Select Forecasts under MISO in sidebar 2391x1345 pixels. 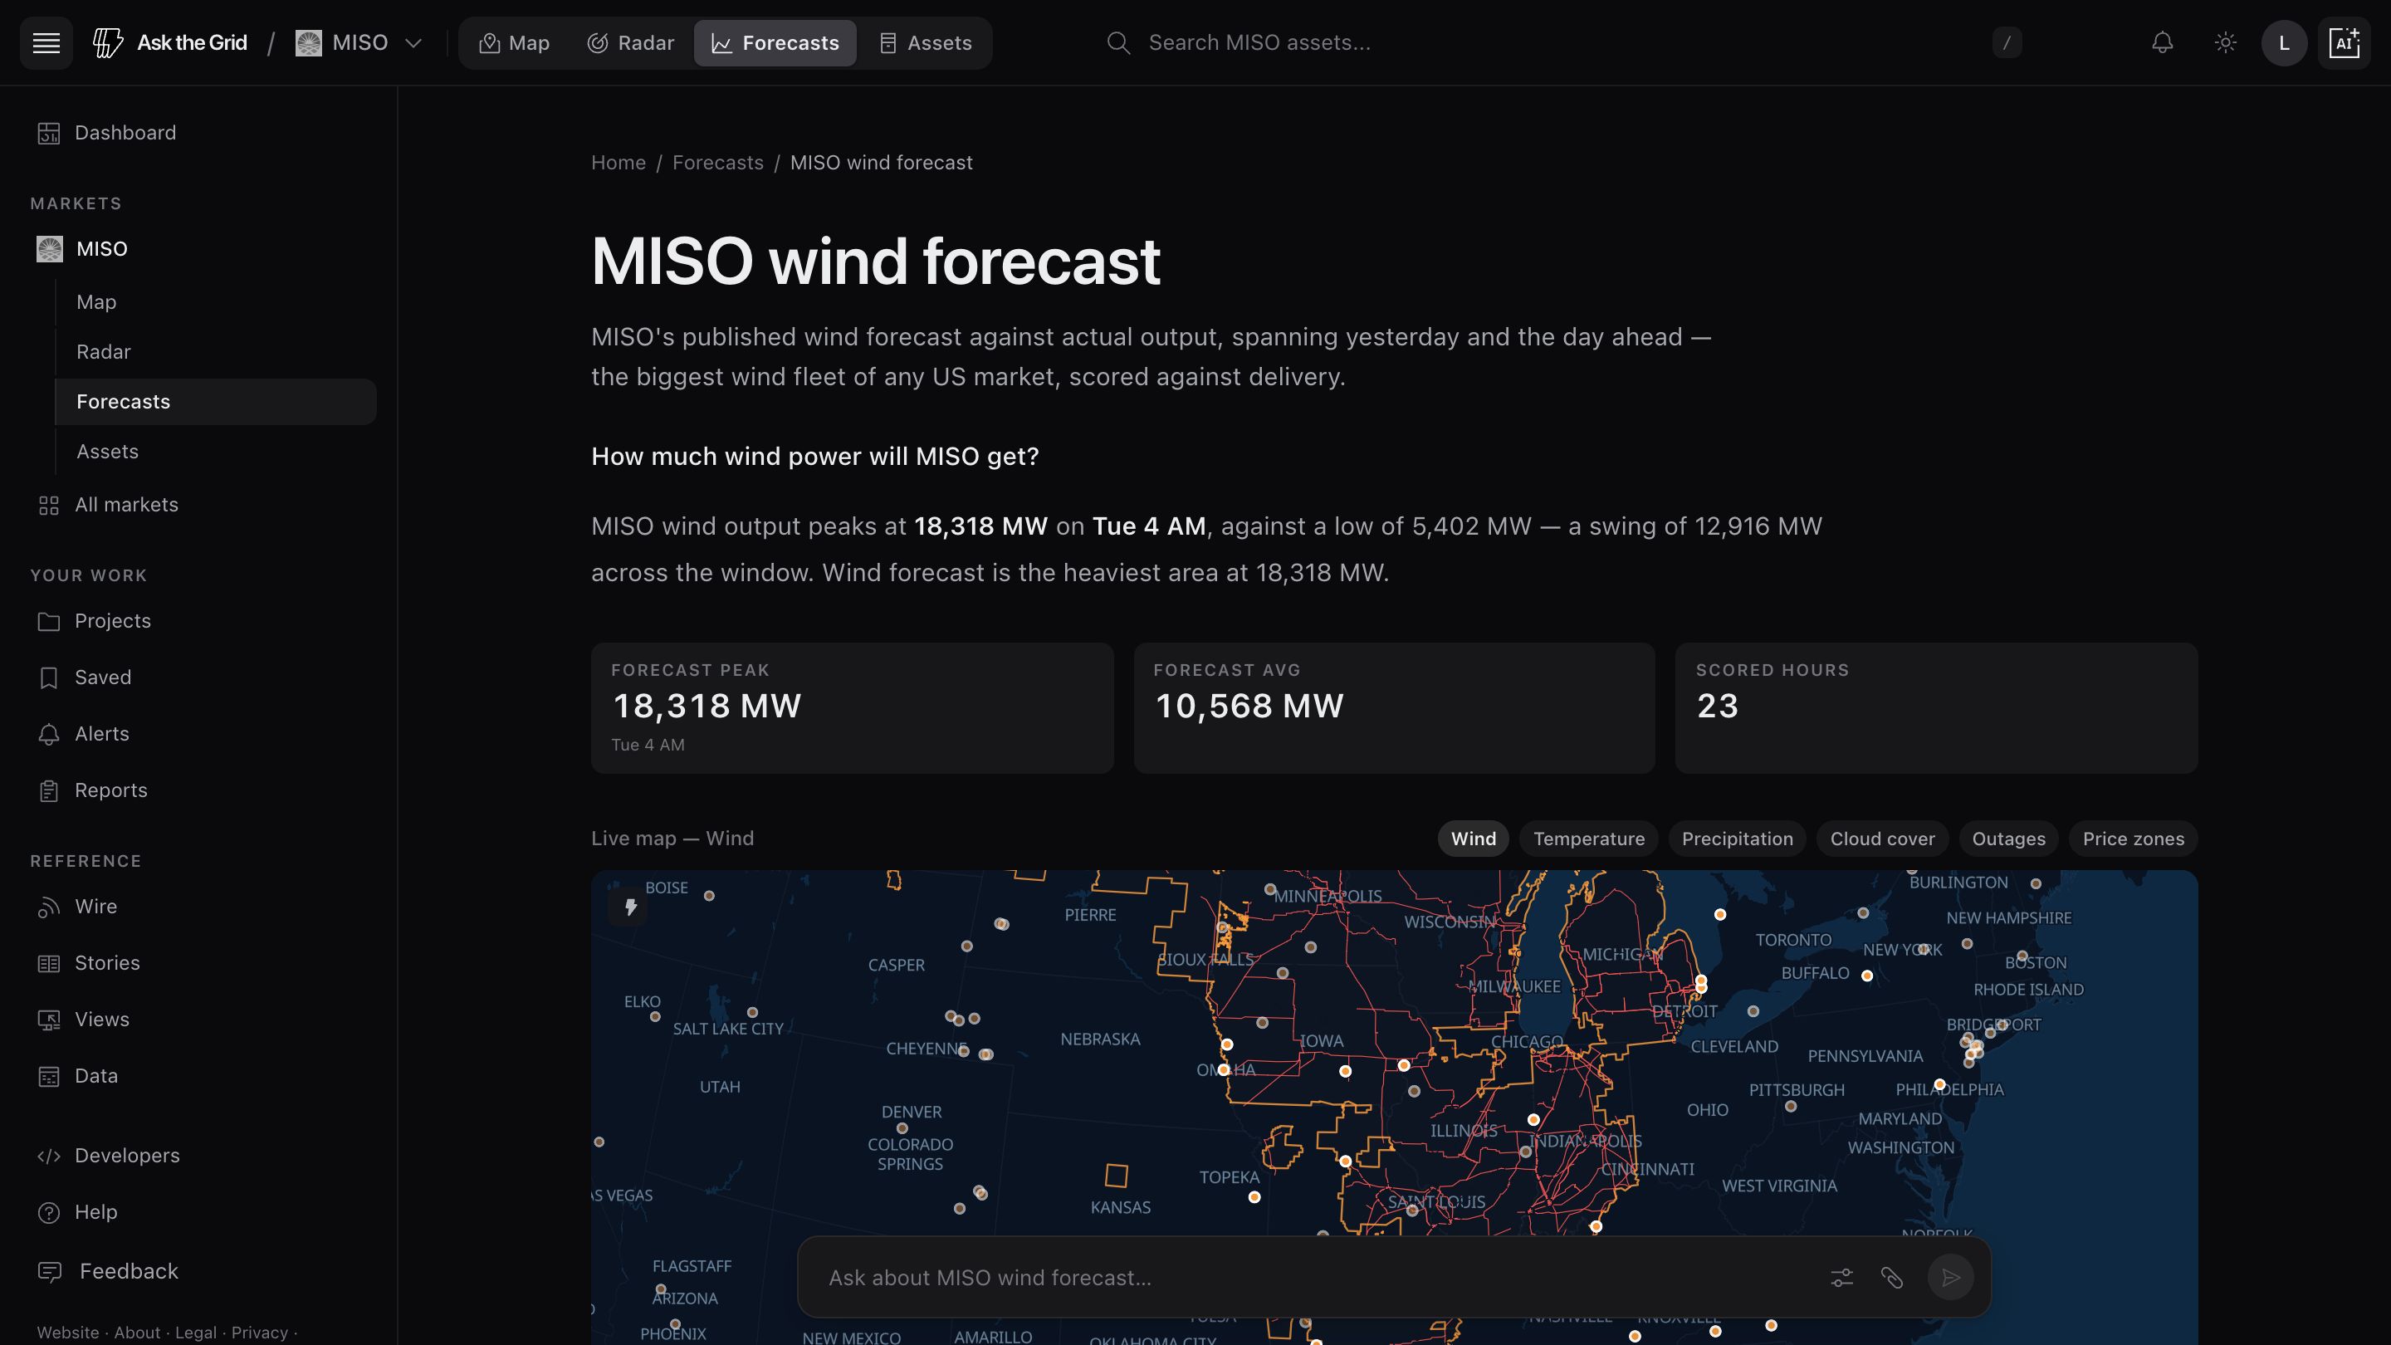(215, 402)
